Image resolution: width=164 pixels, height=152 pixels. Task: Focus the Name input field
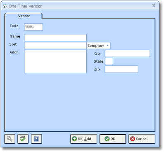55,37
